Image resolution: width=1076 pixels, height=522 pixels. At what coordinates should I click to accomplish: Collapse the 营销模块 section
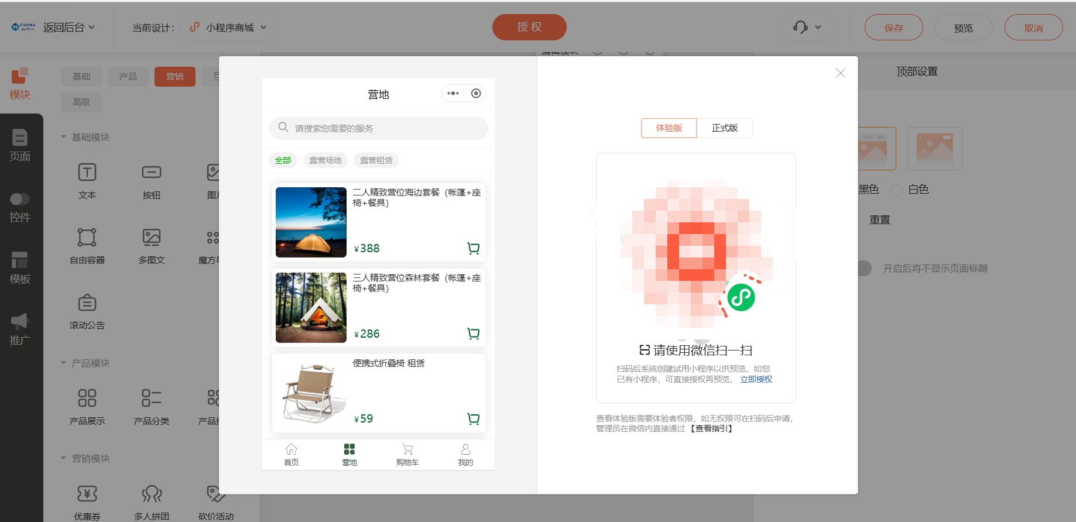(85, 458)
